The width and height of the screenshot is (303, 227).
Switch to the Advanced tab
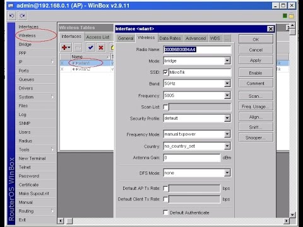click(x=196, y=38)
